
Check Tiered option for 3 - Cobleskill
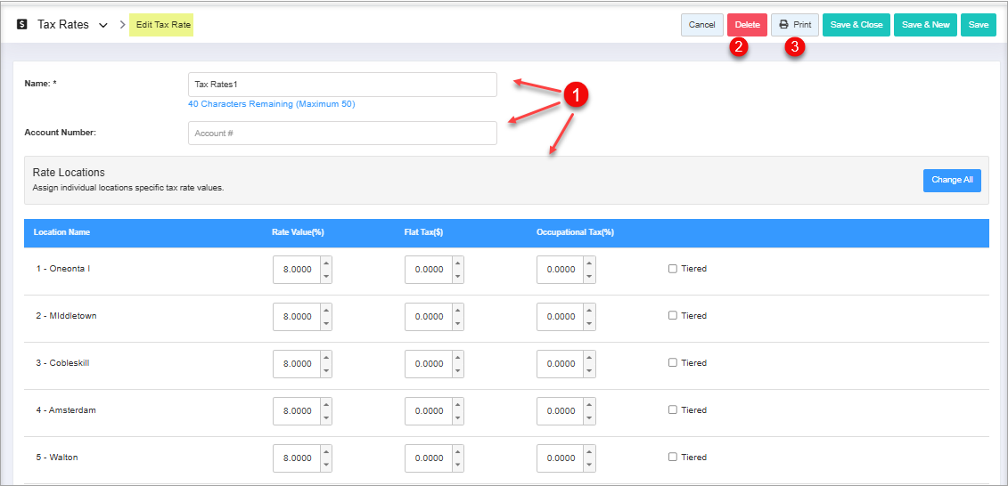click(673, 363)
